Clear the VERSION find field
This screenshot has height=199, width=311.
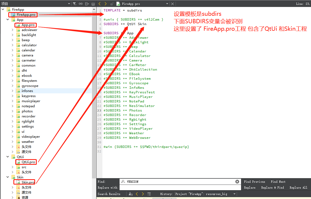coord(237,182)
